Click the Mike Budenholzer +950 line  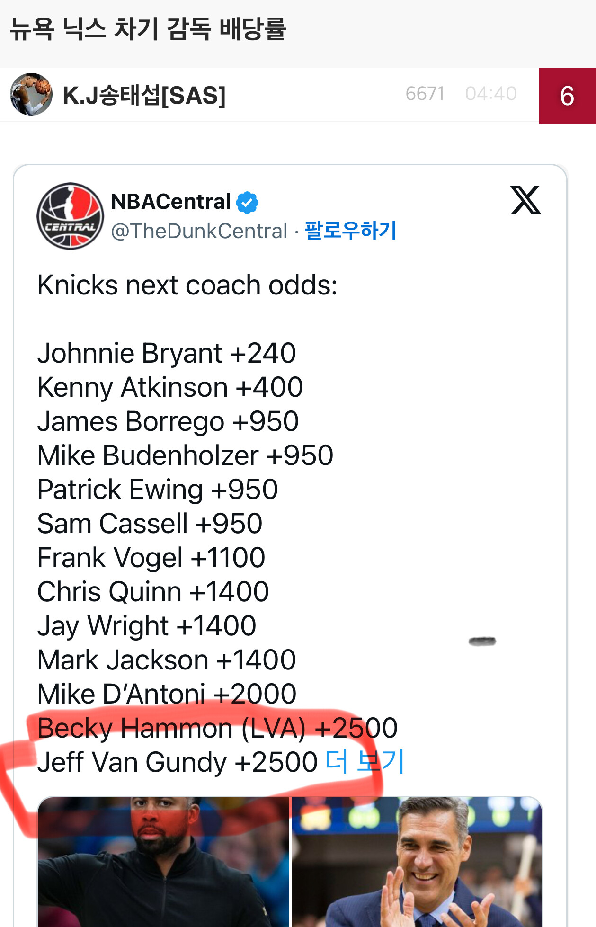click(186, 455)
